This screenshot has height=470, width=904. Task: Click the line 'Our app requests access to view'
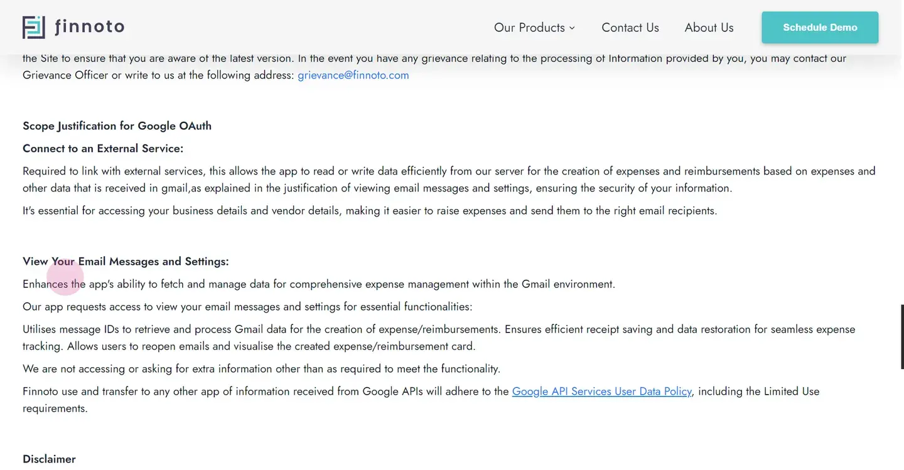click(x=247, y=307)
